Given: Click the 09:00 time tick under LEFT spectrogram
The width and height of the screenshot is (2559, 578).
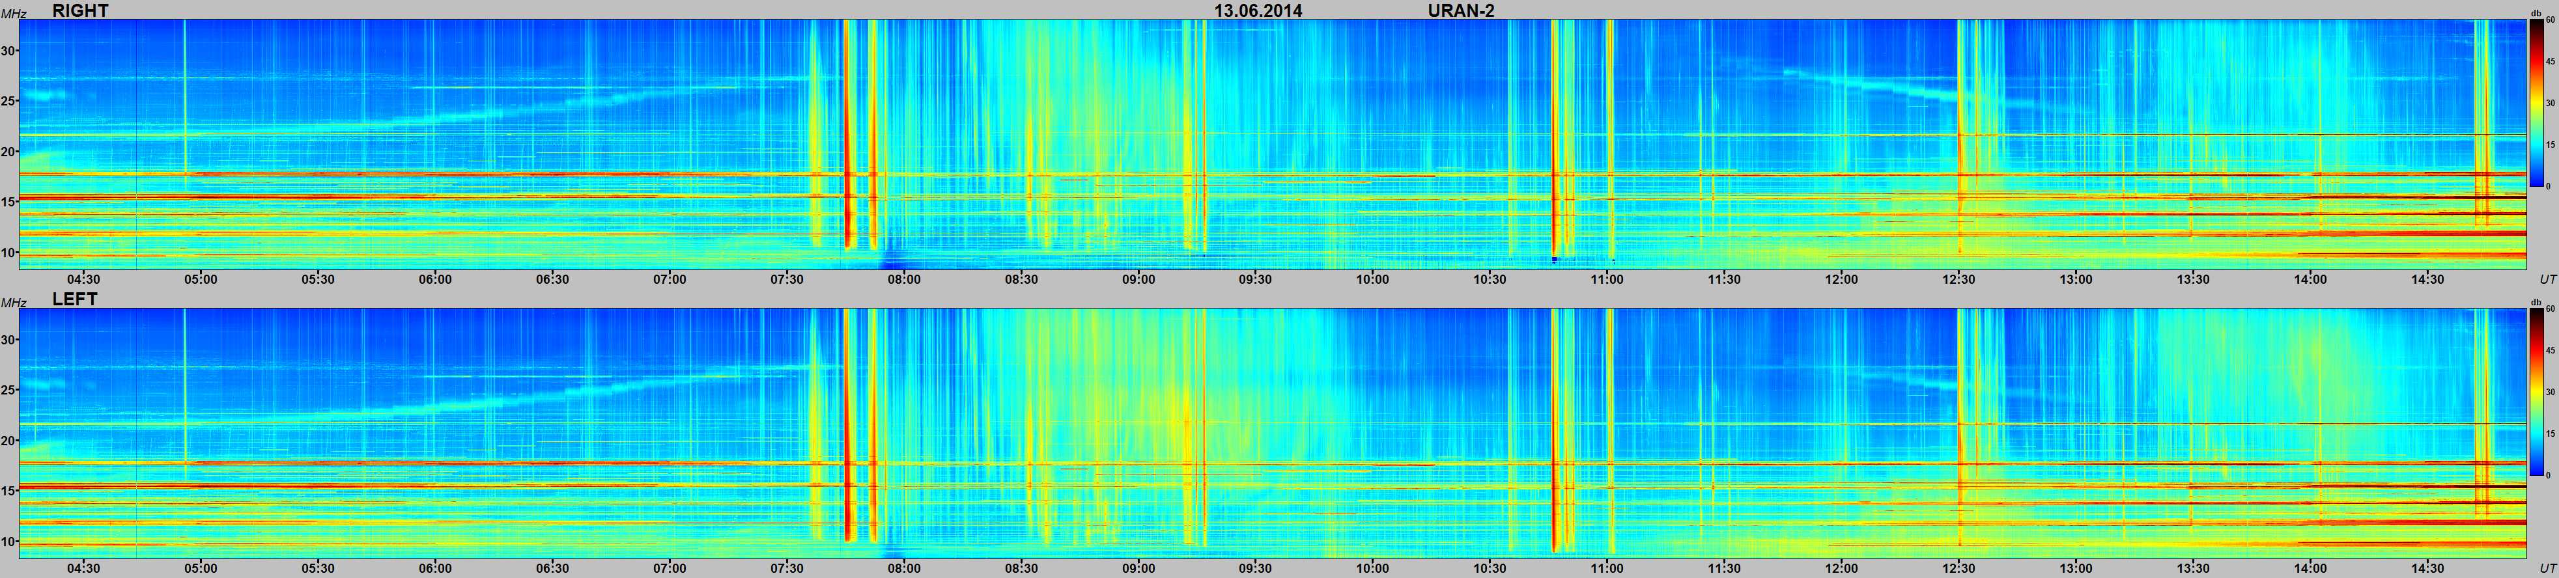Looking at the screenshot, I should [1138, 568].
